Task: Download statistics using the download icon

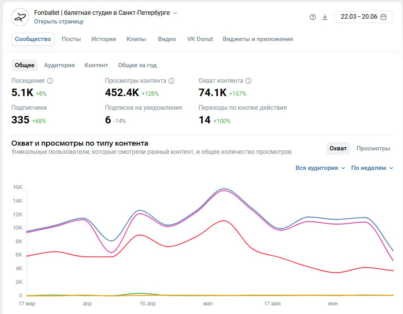Action: (x=325, y=17)
